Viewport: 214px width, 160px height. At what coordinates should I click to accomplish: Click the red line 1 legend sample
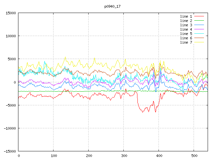coord(199,16)
